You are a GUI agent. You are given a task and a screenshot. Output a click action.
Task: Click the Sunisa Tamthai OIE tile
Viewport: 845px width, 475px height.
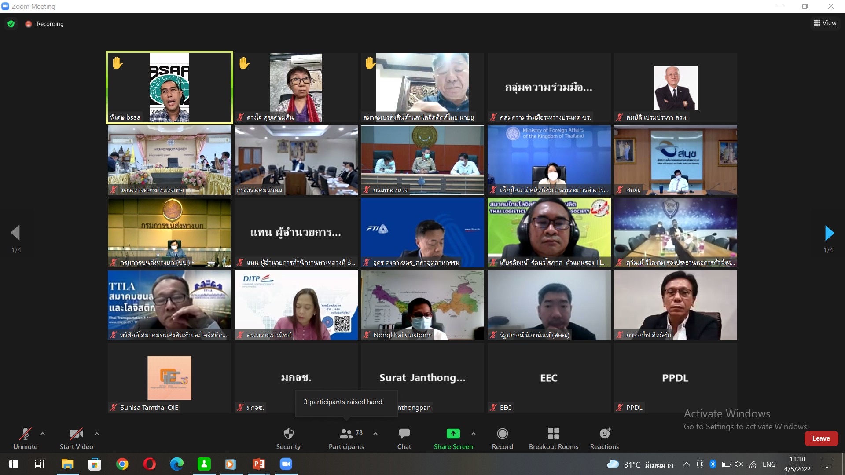click(169, 378)
